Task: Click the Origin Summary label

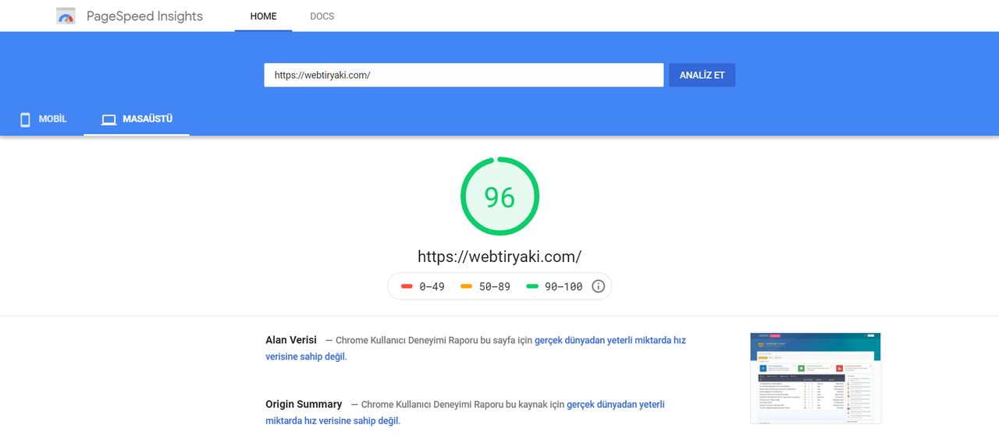Action: pyautogui.click(x=304, y=404)
